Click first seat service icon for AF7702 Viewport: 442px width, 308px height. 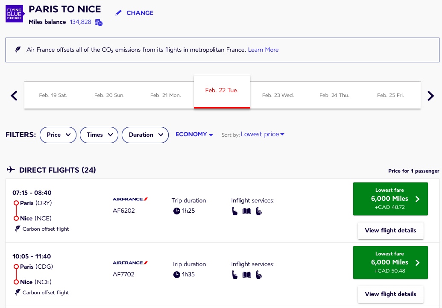[x=235, y=275]
